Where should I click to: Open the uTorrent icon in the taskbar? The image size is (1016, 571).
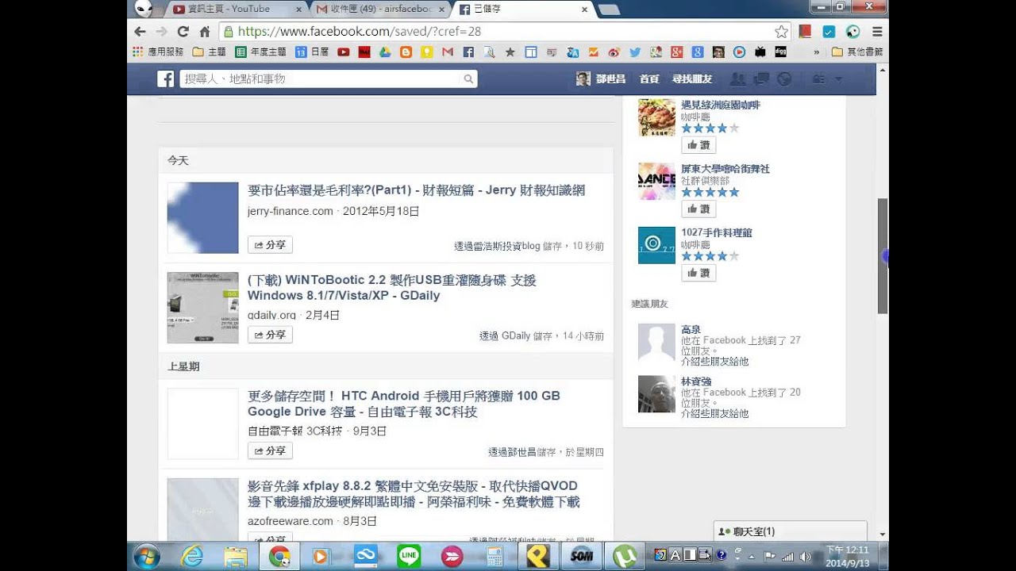pos(625,557)
